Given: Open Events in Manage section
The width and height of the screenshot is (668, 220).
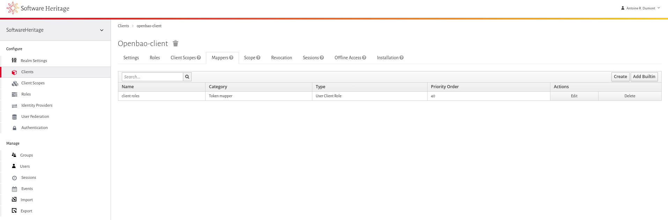Looking at the screenshot, I should [x=27, y=189].
